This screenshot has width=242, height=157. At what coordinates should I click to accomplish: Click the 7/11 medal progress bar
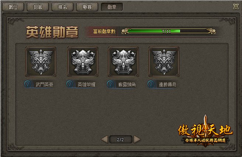[x=169, y=31]
